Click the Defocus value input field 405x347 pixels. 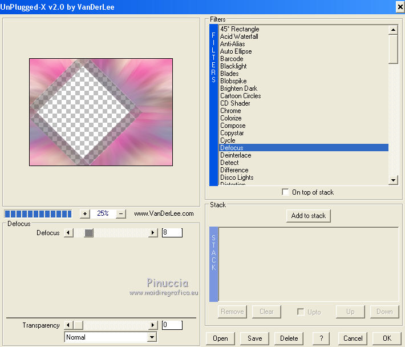tap(172, 232)
